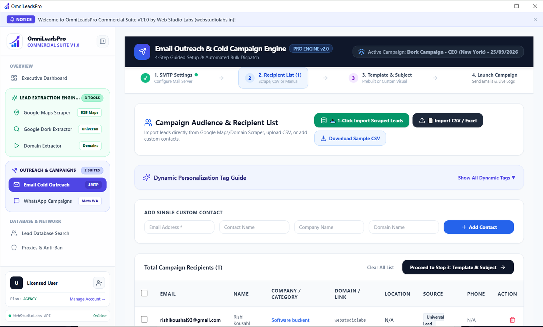Click the shield icon for Proxies & Anti-Ban
Viewport: 543px width, 327px height.
click(x=14, y=248)
